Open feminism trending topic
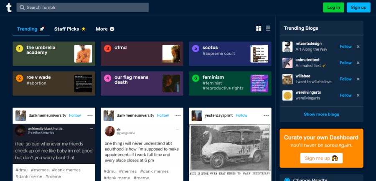The width and height of the screenshot is (376, 181). [230, 84]
